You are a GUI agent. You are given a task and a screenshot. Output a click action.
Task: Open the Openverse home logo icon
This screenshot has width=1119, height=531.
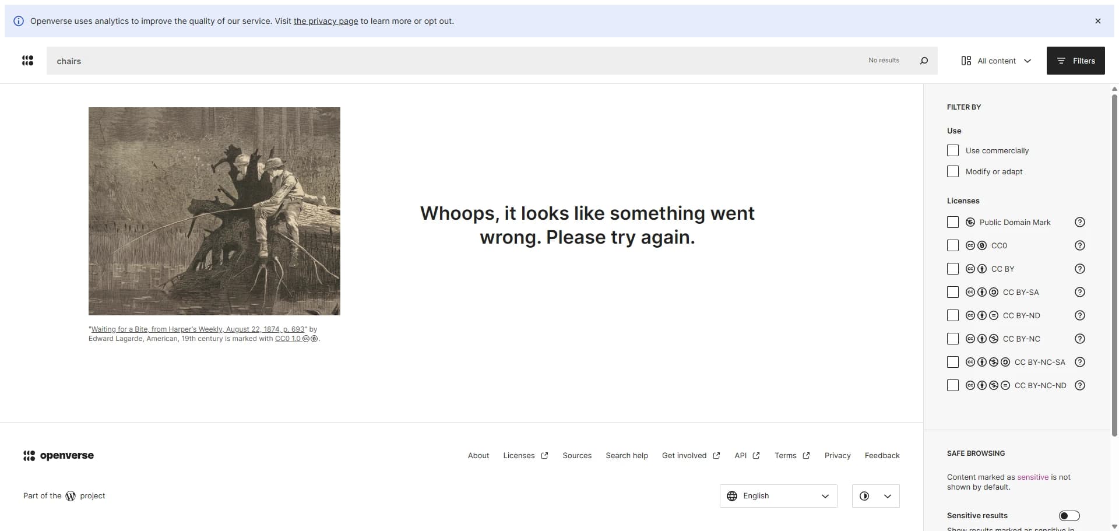coord(27,61)
